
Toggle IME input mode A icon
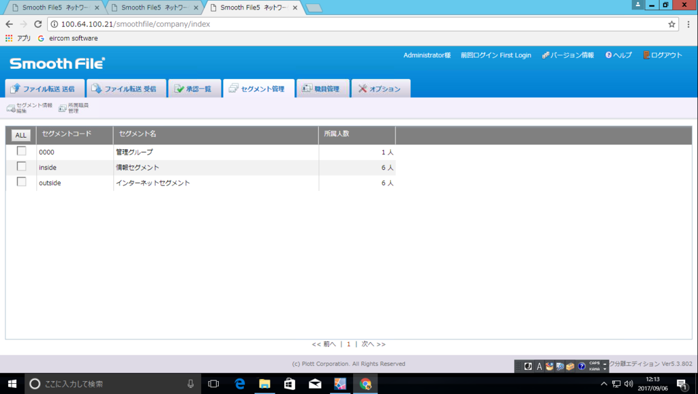[x=539, y=367]
